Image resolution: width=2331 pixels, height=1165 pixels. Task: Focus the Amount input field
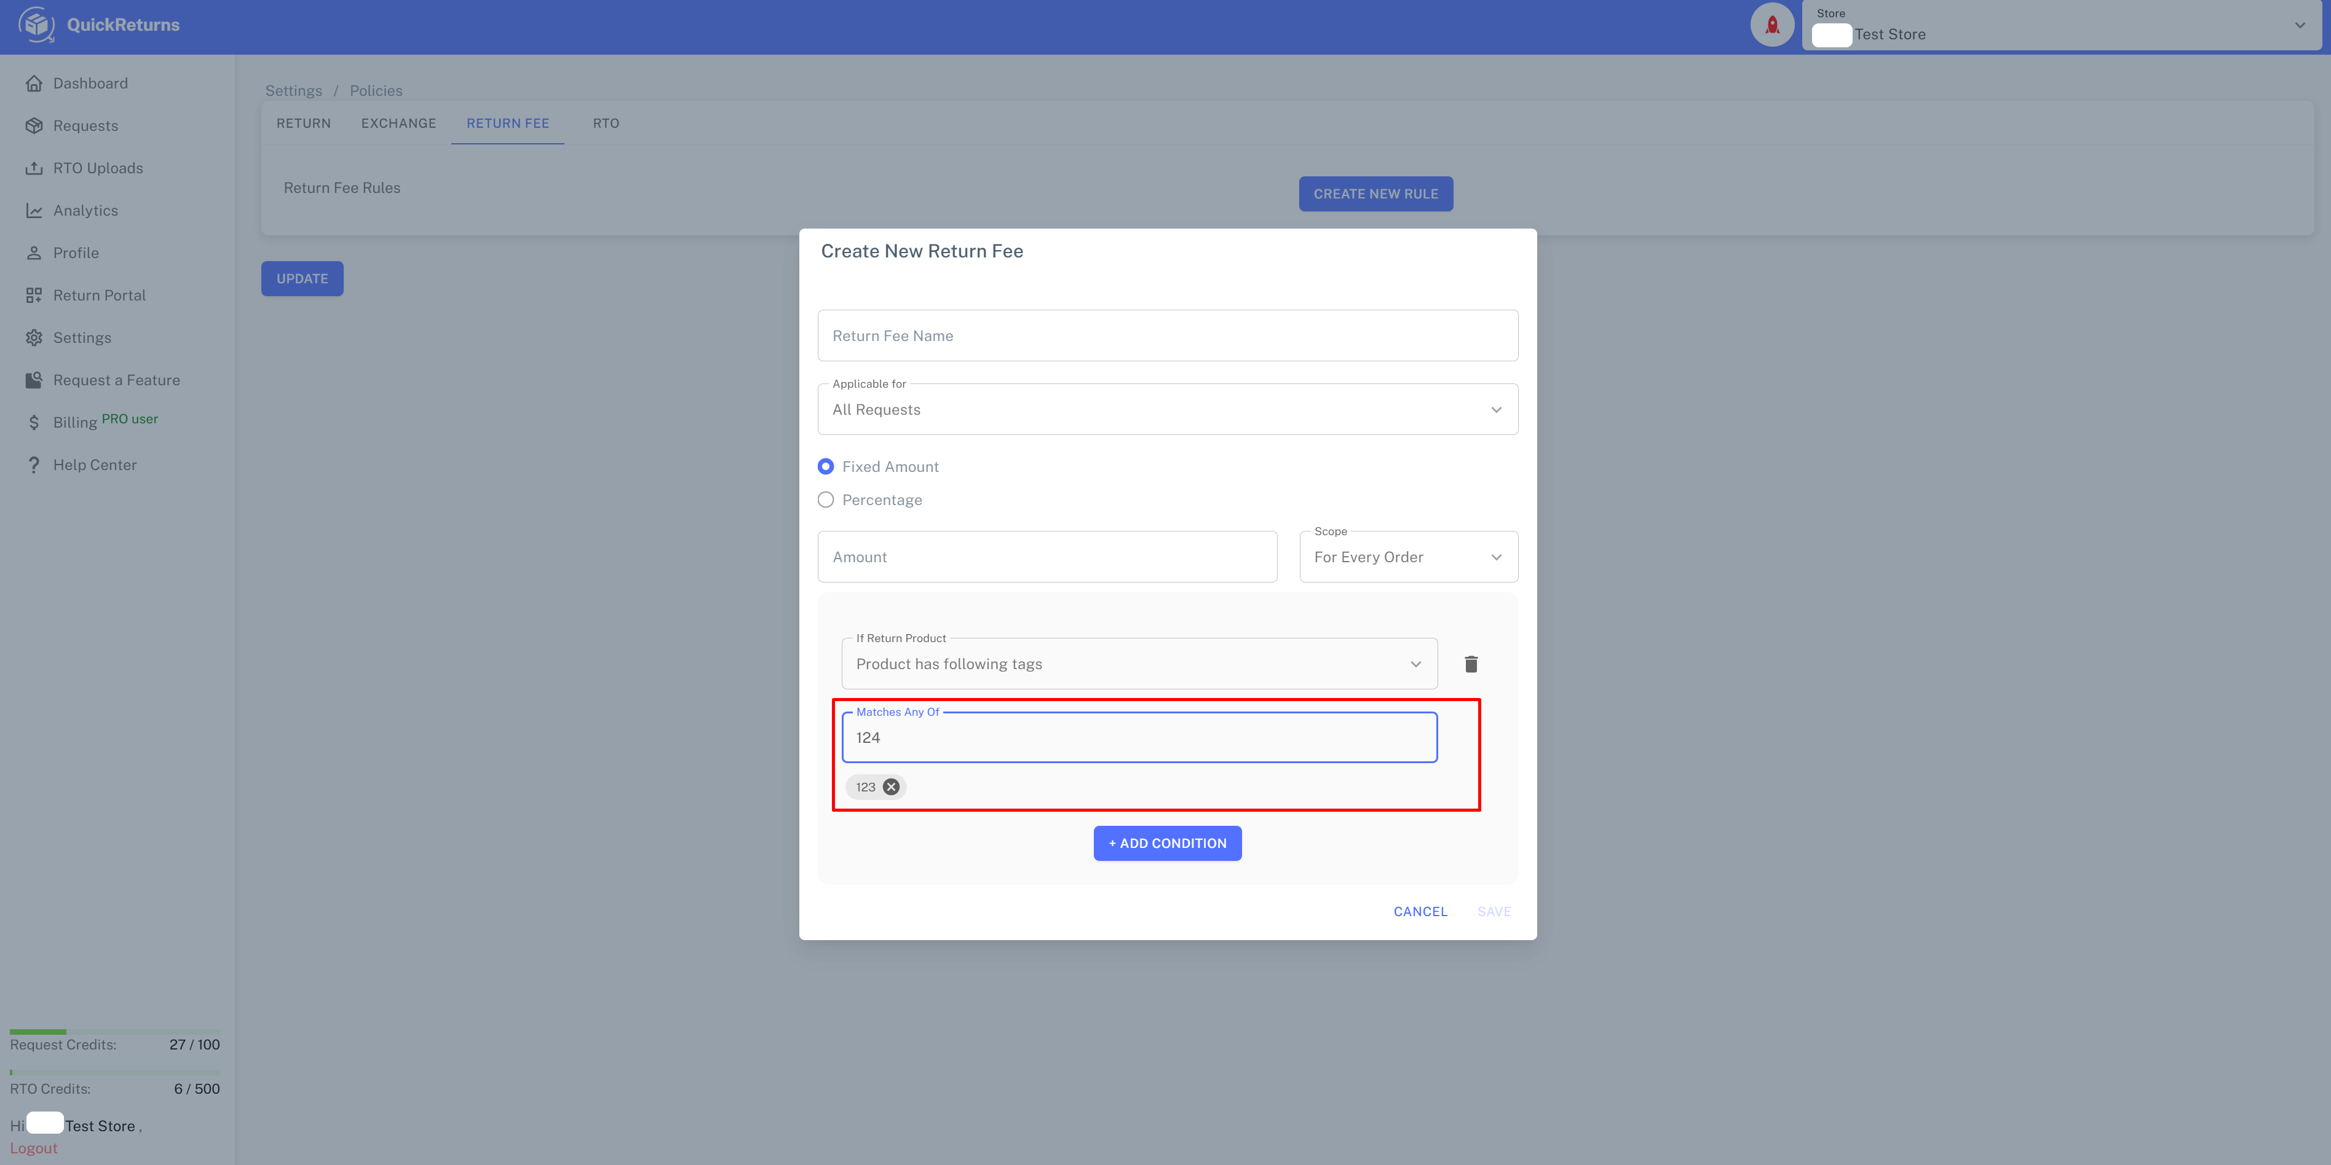click(1047, 557)
